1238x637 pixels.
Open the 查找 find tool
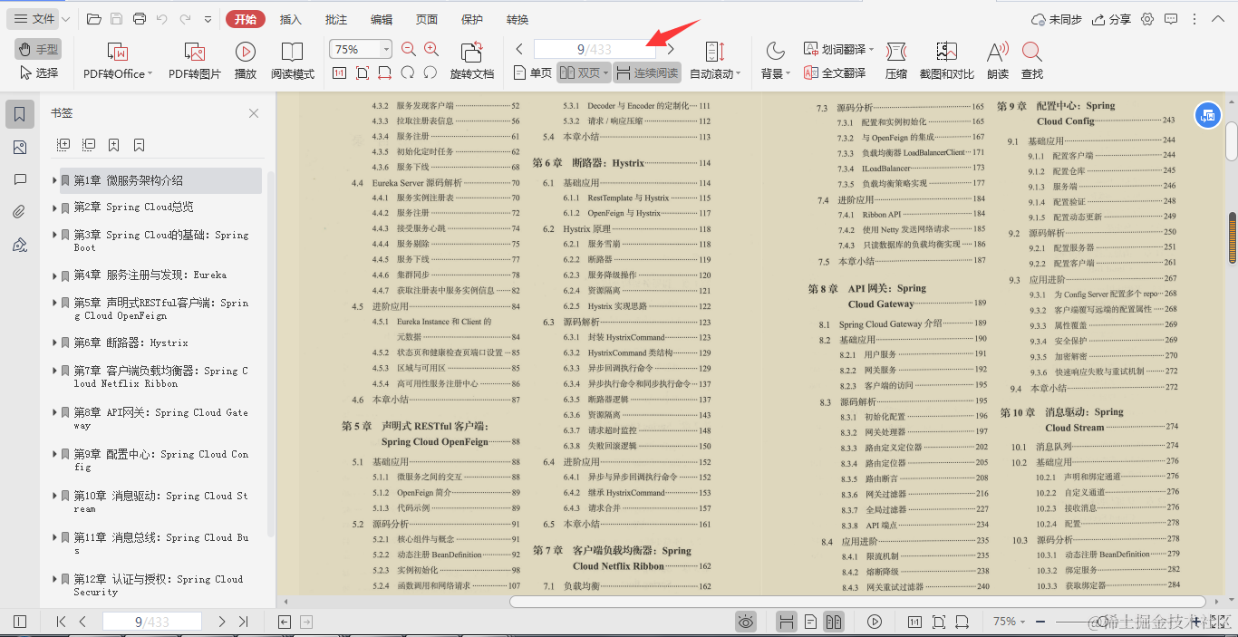point(1031,60)
